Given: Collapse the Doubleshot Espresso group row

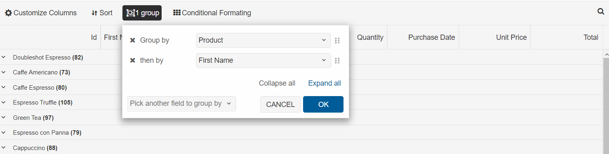Looking at the screenshot, I should [x=4, y=57].
